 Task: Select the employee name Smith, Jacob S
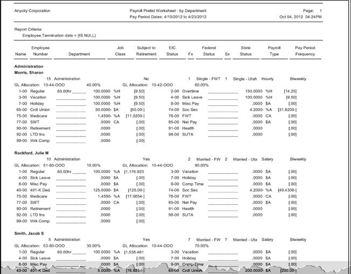[29, 233]
